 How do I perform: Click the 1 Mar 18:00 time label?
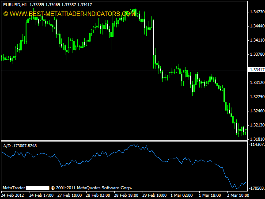210,195
